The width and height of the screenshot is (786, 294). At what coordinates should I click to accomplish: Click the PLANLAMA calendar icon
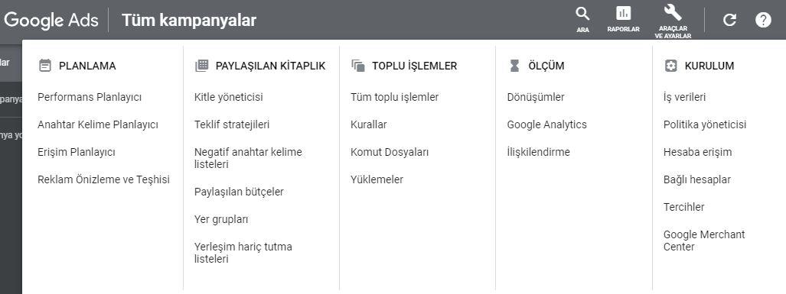(45, 66)
